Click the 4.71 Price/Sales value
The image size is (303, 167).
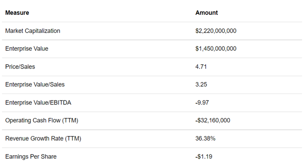pyautogui.click(x=201, y=67)
